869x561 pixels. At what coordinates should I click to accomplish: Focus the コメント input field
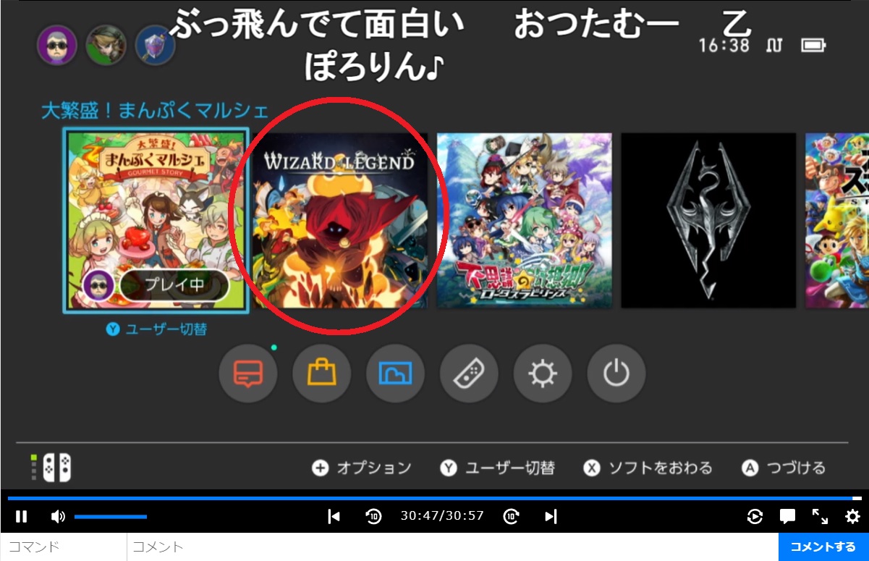pyautogui.click(x=453, y=547)
